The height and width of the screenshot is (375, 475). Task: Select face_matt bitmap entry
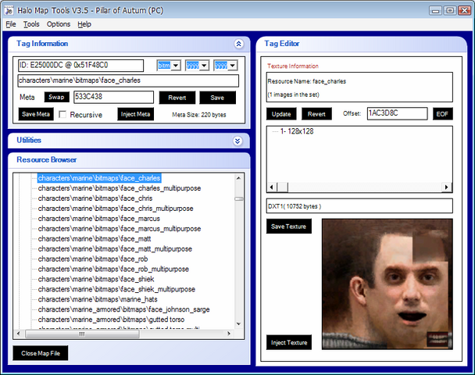(x=95, y=239)
